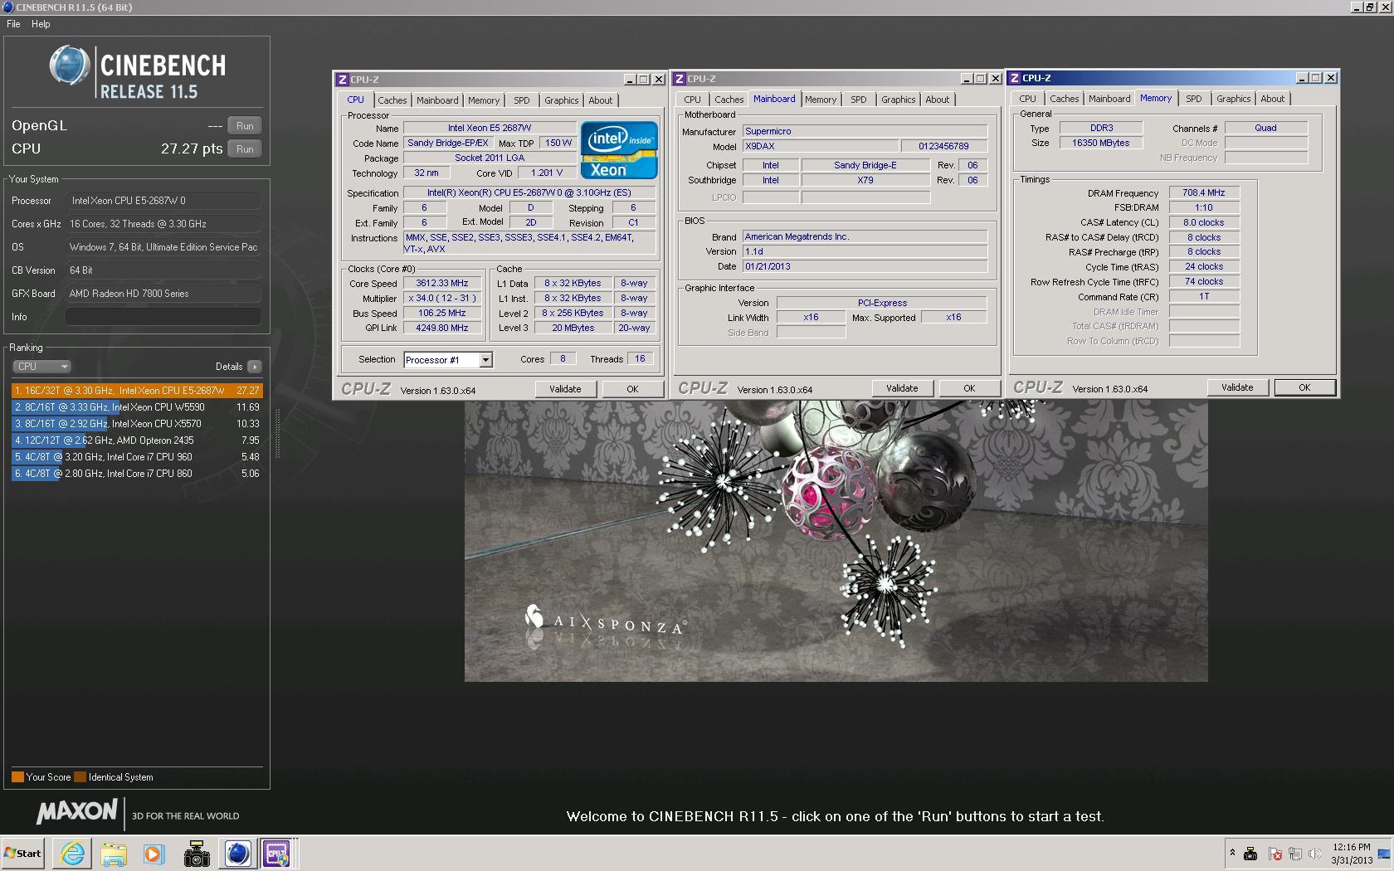Image resolution: width=1394 pixels, height=871 pixels.
Task: Open the volume speaker tray icon
Action: coord(1314,854)
